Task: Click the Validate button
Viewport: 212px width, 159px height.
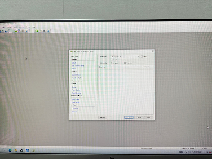Action: tap(102, 117)
